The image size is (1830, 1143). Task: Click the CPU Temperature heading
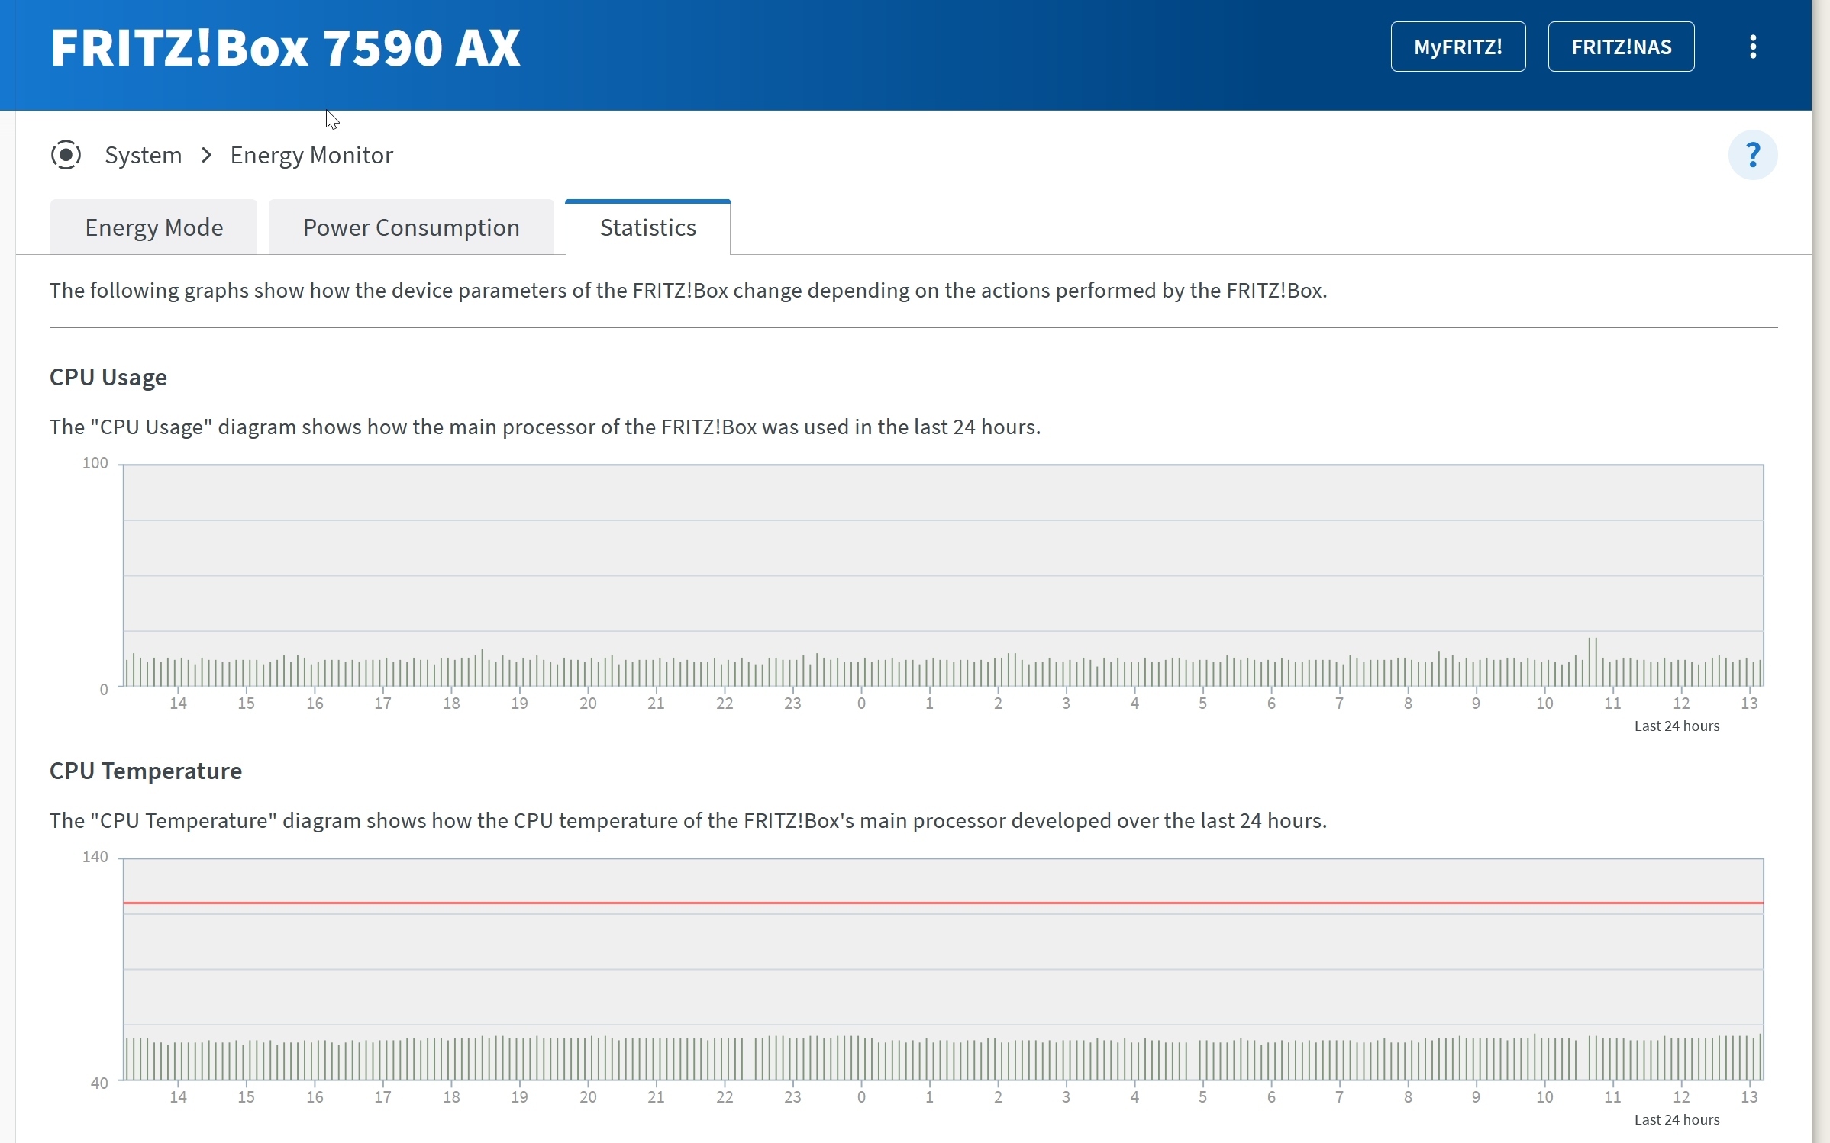tap(146, 771)
